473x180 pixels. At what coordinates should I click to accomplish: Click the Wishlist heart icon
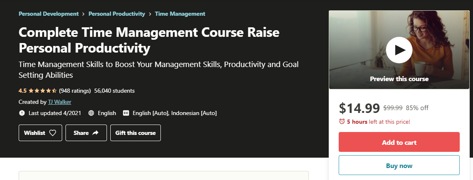coord(53,133)
